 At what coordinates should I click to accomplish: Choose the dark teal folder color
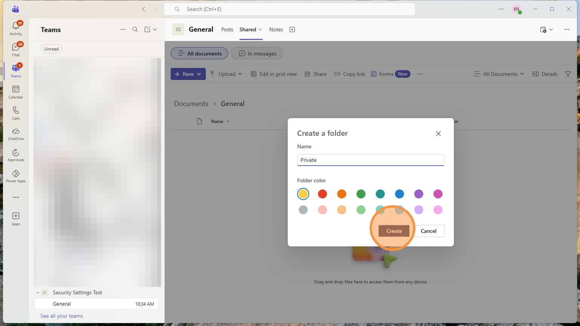pos(380,194)
